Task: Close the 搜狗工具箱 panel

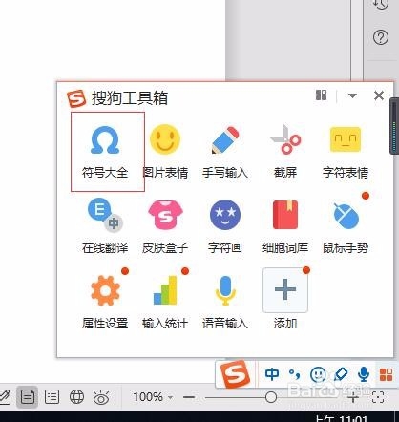Action: point(379,95)
